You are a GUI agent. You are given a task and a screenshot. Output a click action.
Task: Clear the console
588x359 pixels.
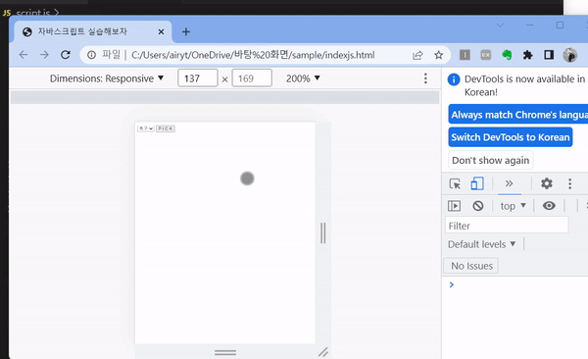coord(478,206)
